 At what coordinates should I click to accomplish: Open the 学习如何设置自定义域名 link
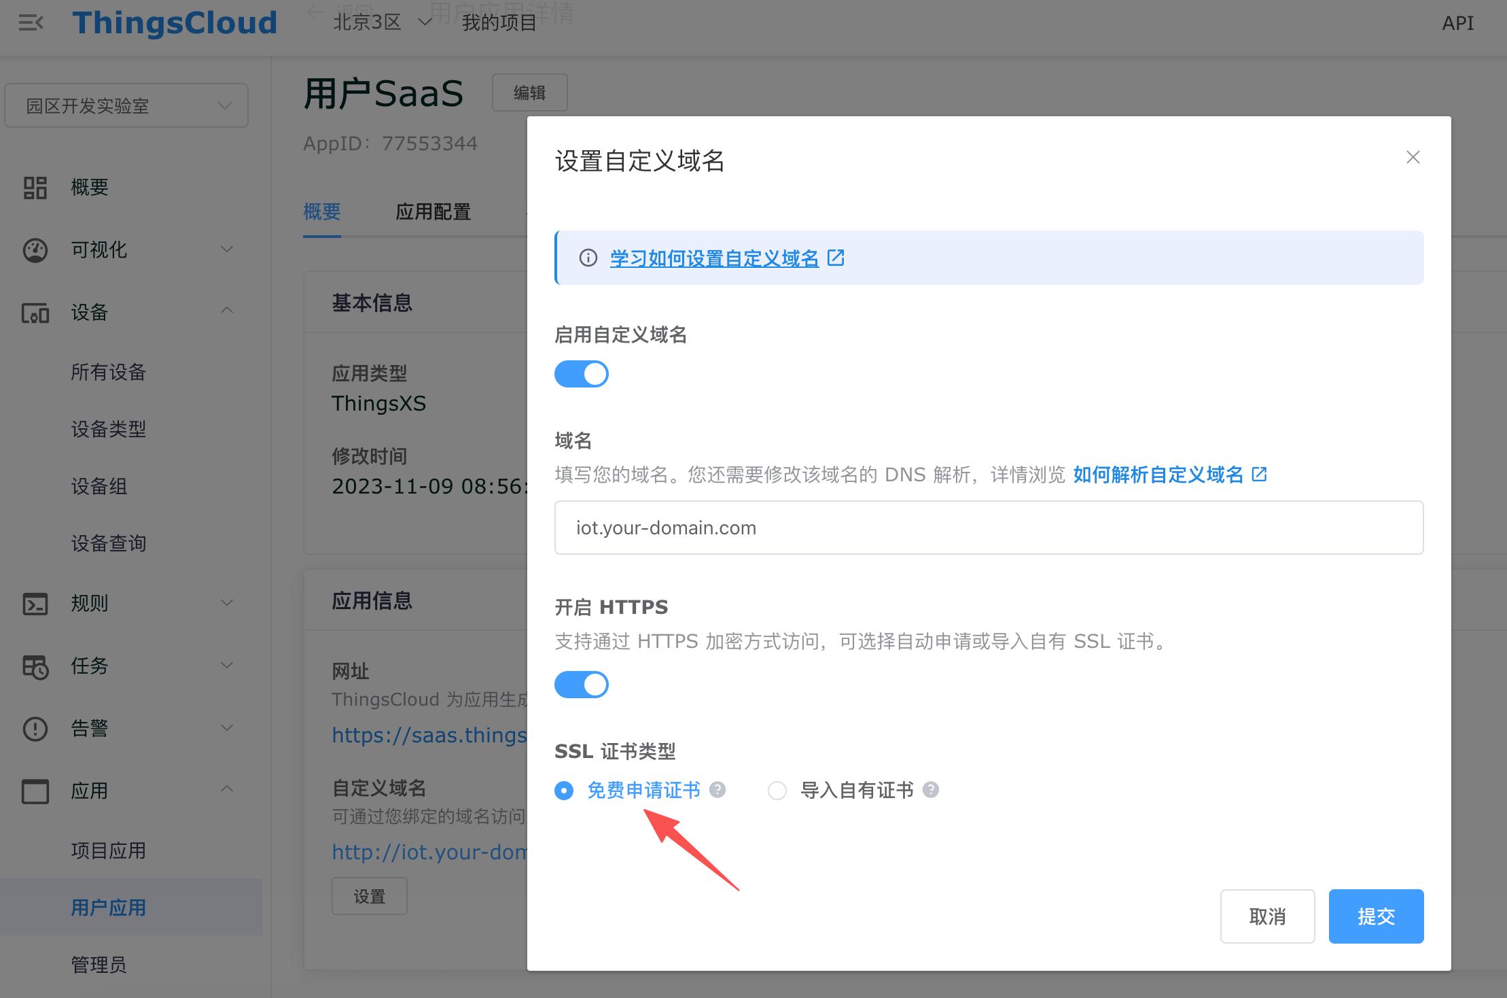(x=715, y=258)
